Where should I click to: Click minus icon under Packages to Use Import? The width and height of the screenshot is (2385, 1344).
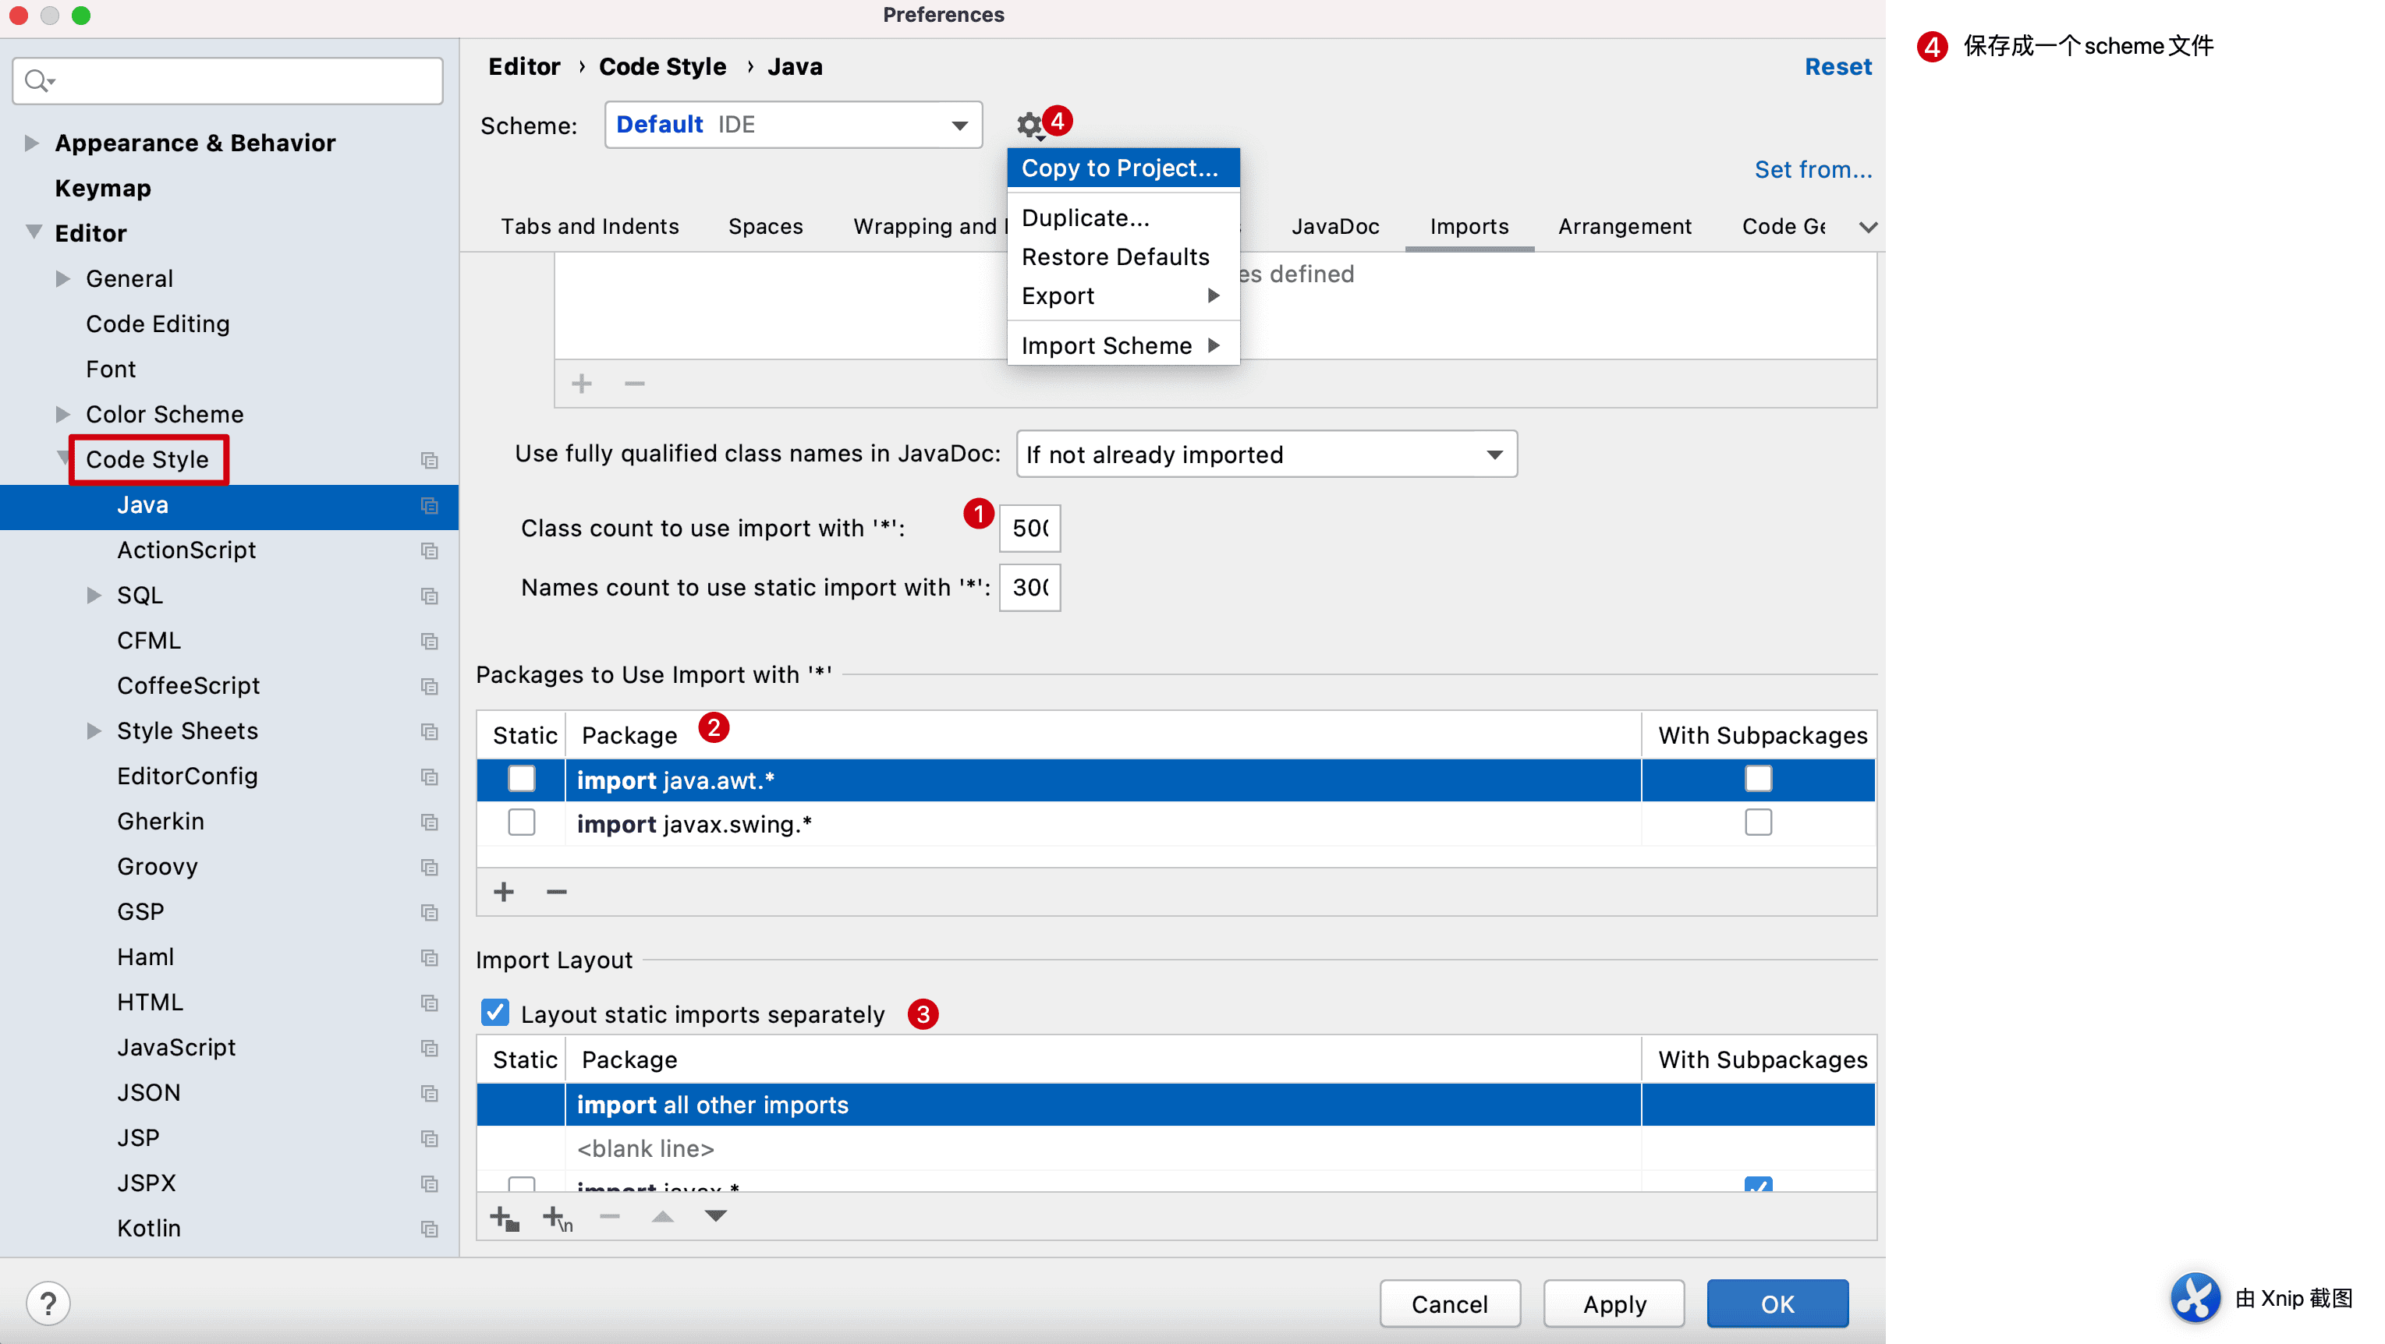[556, 891]
